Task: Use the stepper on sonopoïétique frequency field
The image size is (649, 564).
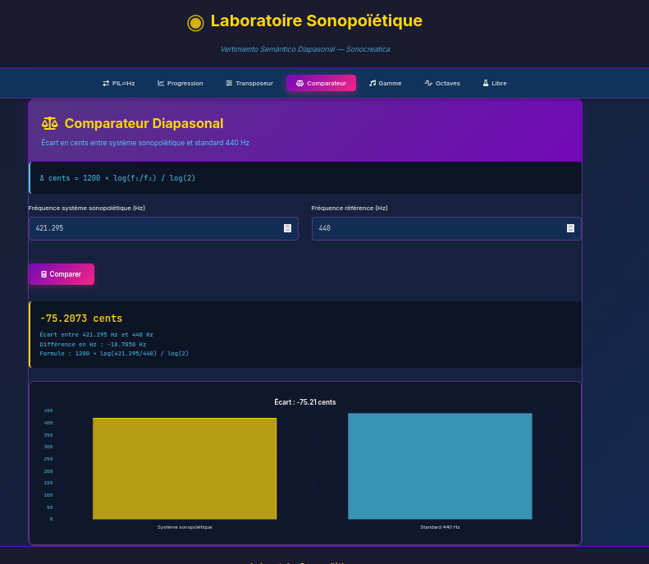Action: click(287, 228)
